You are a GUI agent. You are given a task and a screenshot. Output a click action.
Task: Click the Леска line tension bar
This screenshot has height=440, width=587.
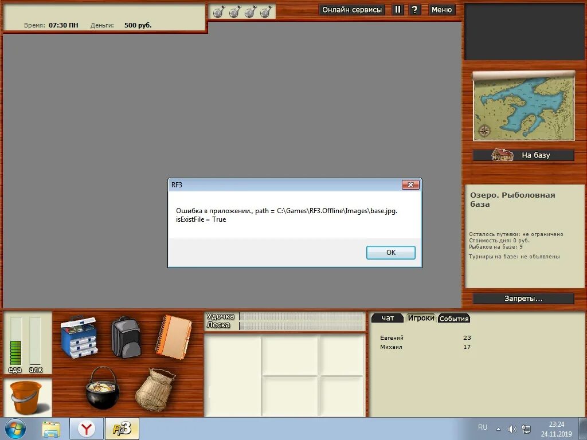pyautogui.click(x=302, y=326)
